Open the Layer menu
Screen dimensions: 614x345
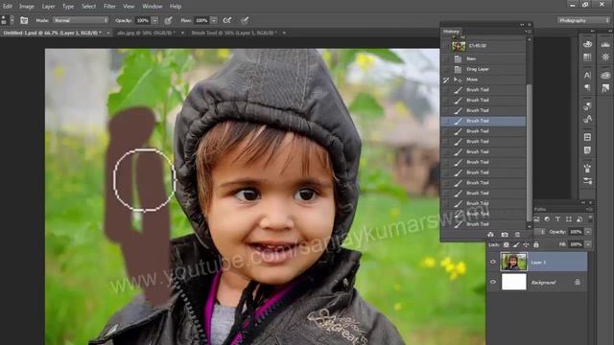[48, 7]
